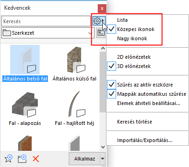
Task: Toggle Mappák automatikus szűrése
Action: (152, 94)
